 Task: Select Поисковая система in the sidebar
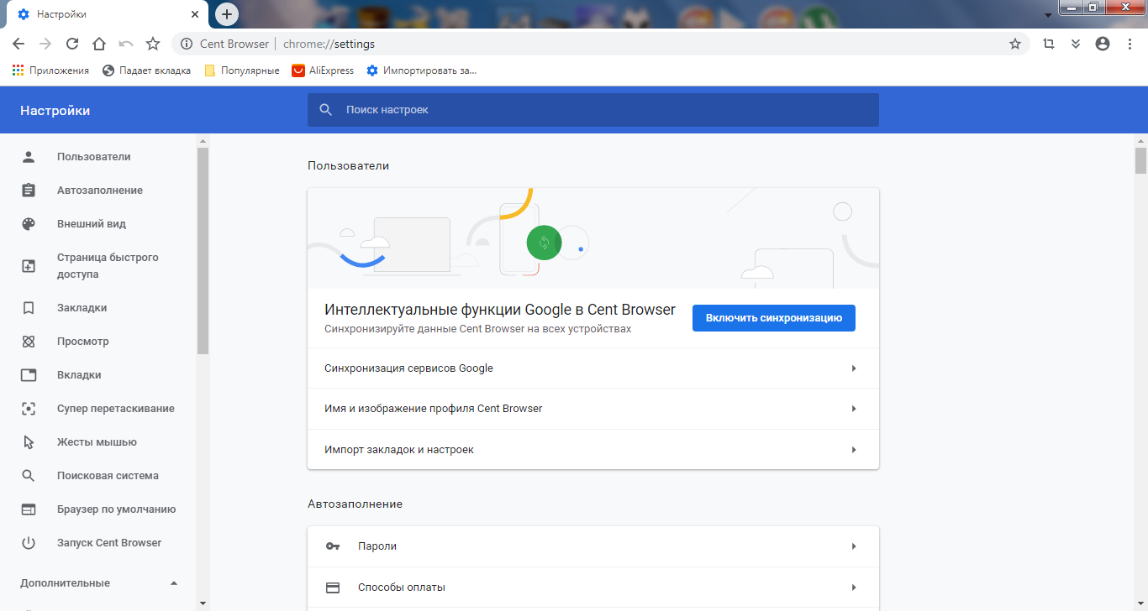[x=108, y=476]
